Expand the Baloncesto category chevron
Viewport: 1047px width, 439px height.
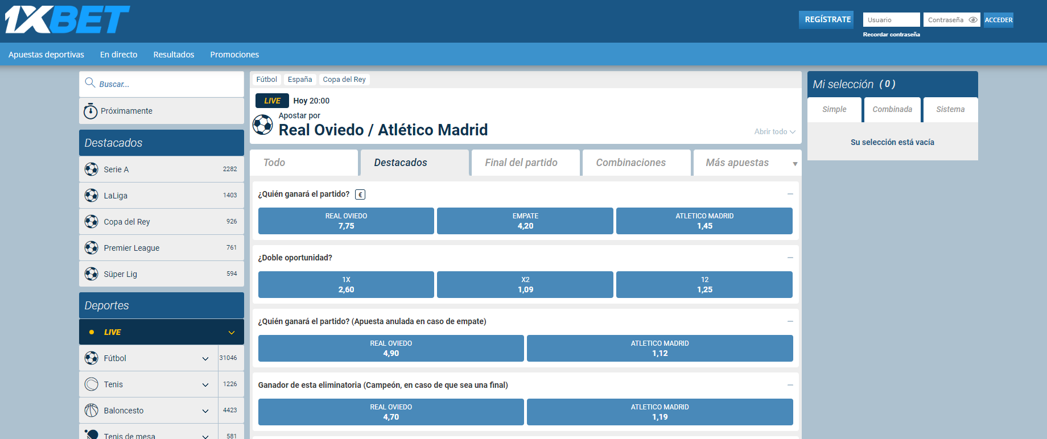(x=205, y=411)
